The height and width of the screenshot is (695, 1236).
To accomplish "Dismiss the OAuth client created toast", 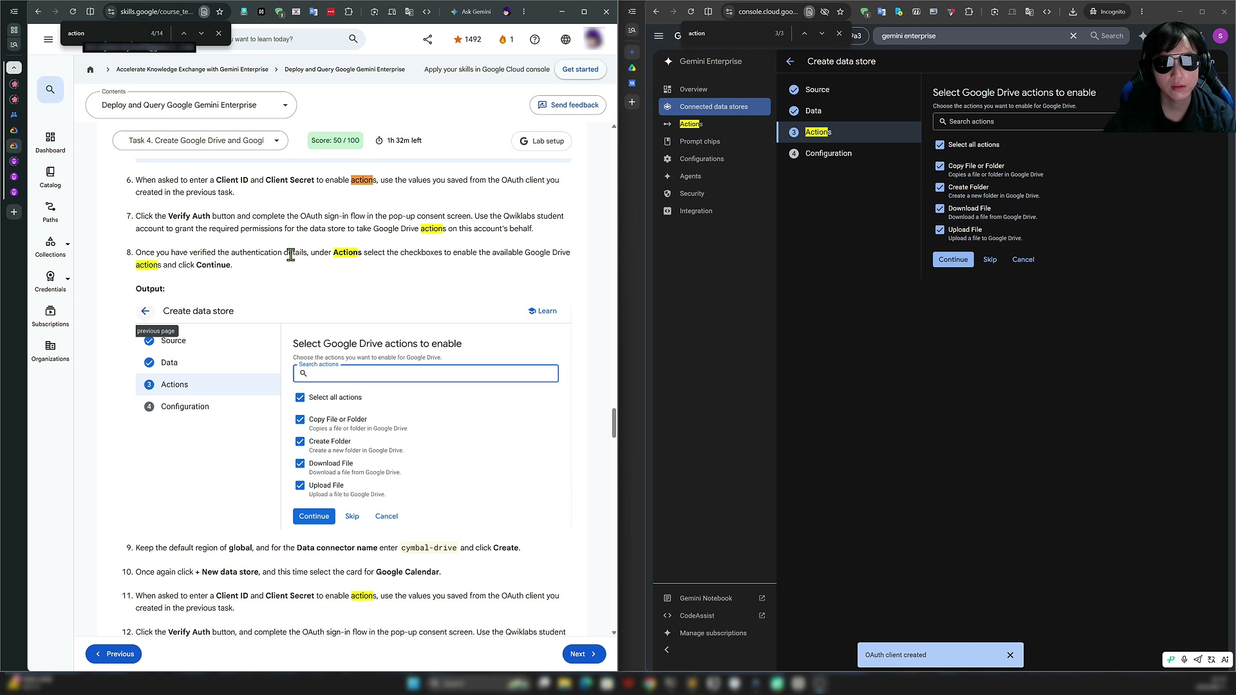I will (x=1010, y=655).
